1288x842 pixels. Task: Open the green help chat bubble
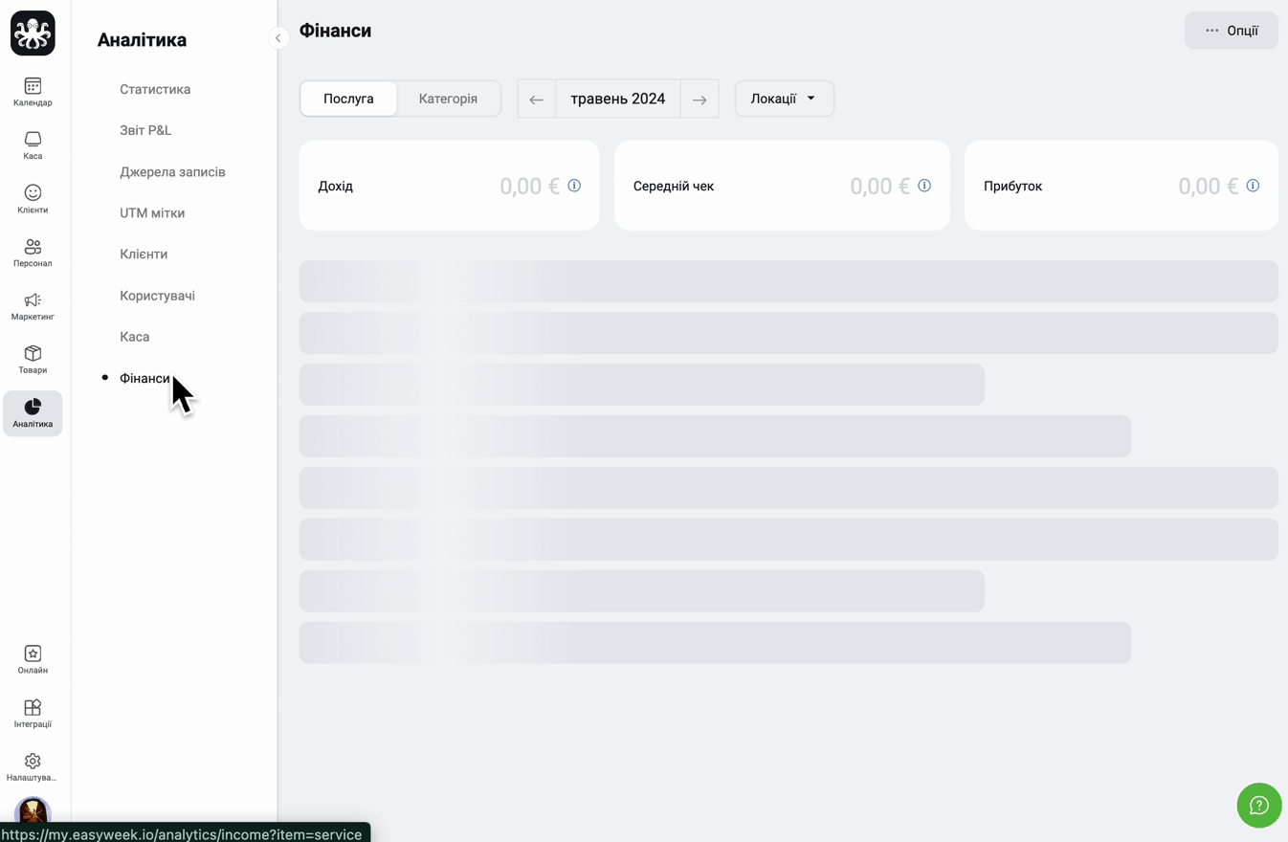(1259, 805)
